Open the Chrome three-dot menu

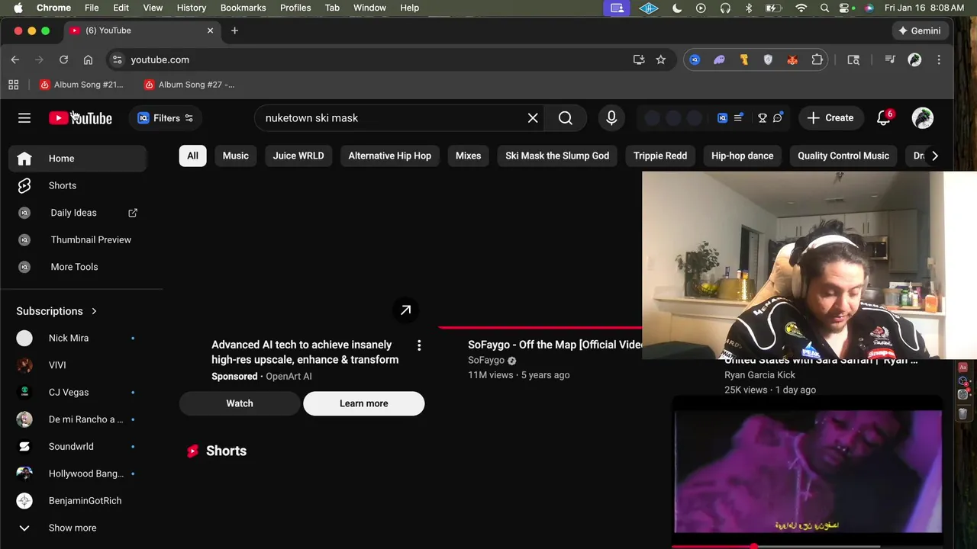pos(939,59)
